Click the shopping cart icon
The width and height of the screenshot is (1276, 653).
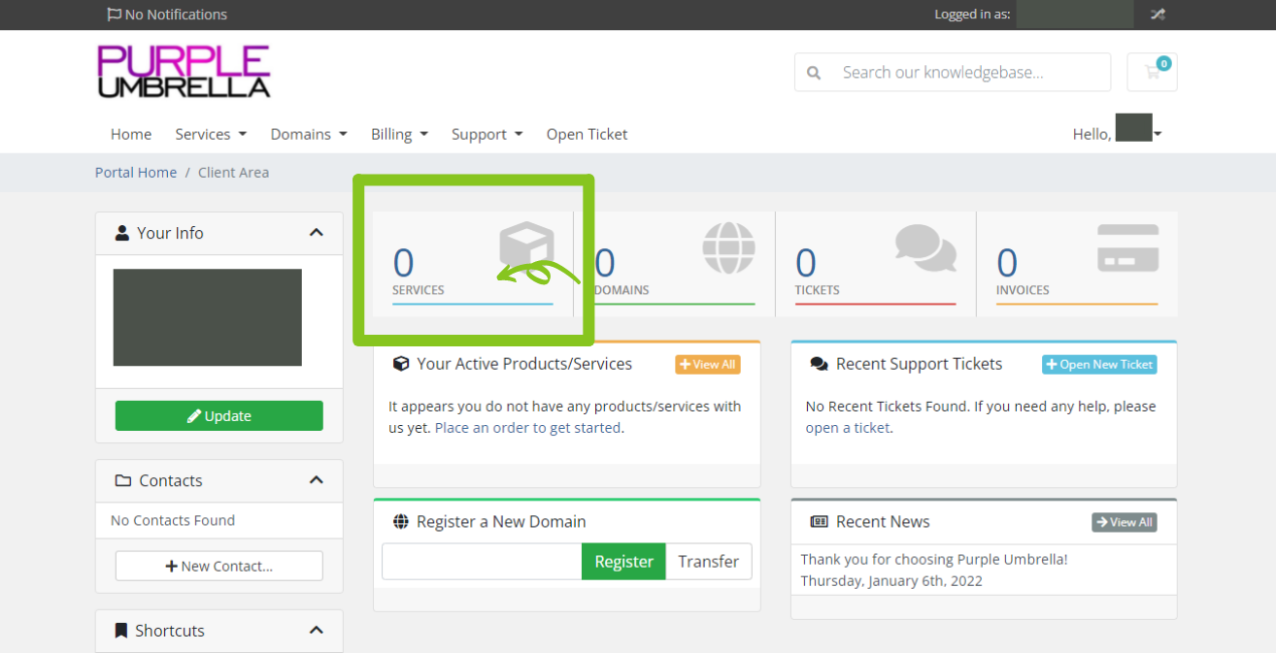[x=1152, y=72]
